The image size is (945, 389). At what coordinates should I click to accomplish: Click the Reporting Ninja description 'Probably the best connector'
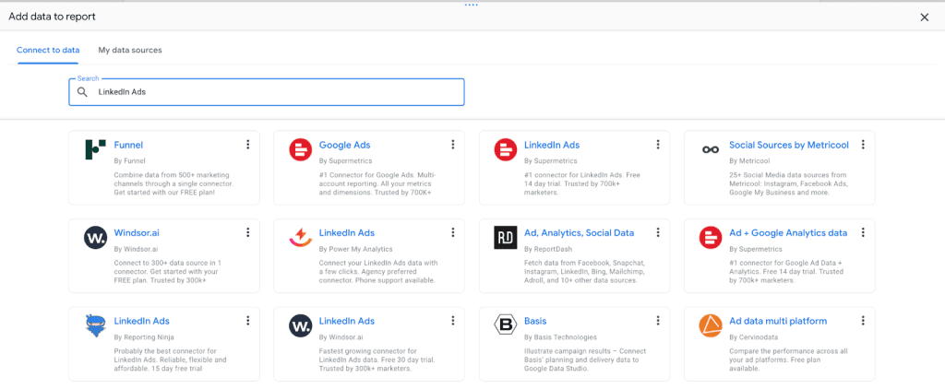(171, 360)
